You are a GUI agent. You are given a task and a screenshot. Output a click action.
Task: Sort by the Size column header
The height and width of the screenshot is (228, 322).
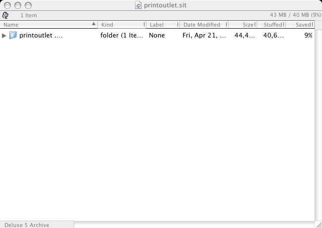point(242,25)
